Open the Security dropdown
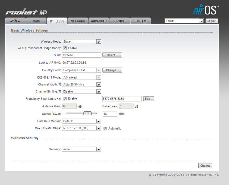Viewport: 229px width, 185px height. click(x=81, y=149)
